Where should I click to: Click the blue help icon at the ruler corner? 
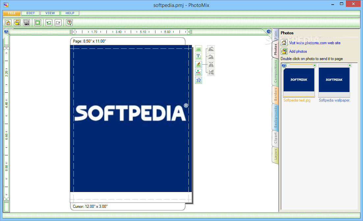pyautogui.click(x=6, y=32)
